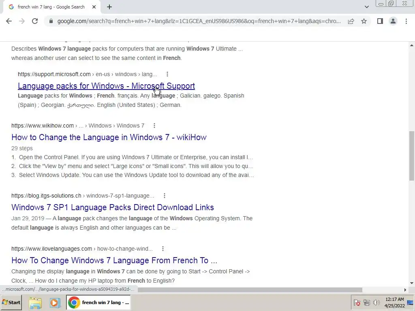Viewport: 415px width, 311px height.
Task: Click the scrollbar up arrow
Action: (x=412, y=45)
